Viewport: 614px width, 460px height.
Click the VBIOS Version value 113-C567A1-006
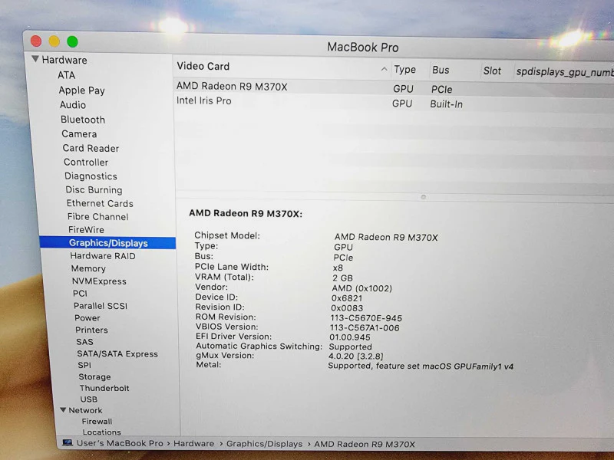(365, 328)
